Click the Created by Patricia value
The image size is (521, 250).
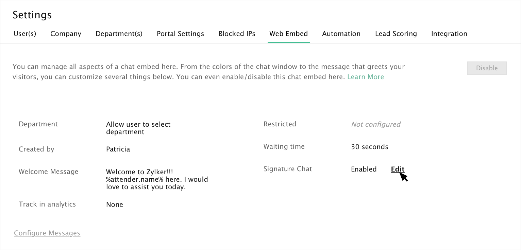118,149
